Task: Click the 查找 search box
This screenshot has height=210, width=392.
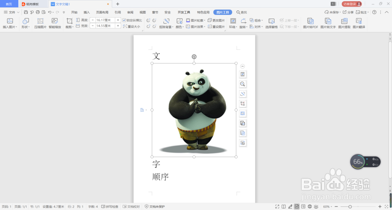Action: coord(241,12)
